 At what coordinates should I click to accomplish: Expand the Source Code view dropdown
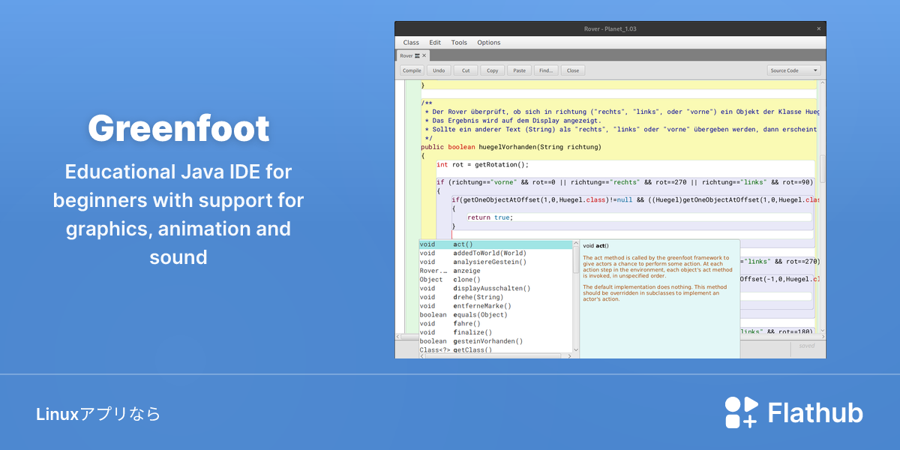794,70
